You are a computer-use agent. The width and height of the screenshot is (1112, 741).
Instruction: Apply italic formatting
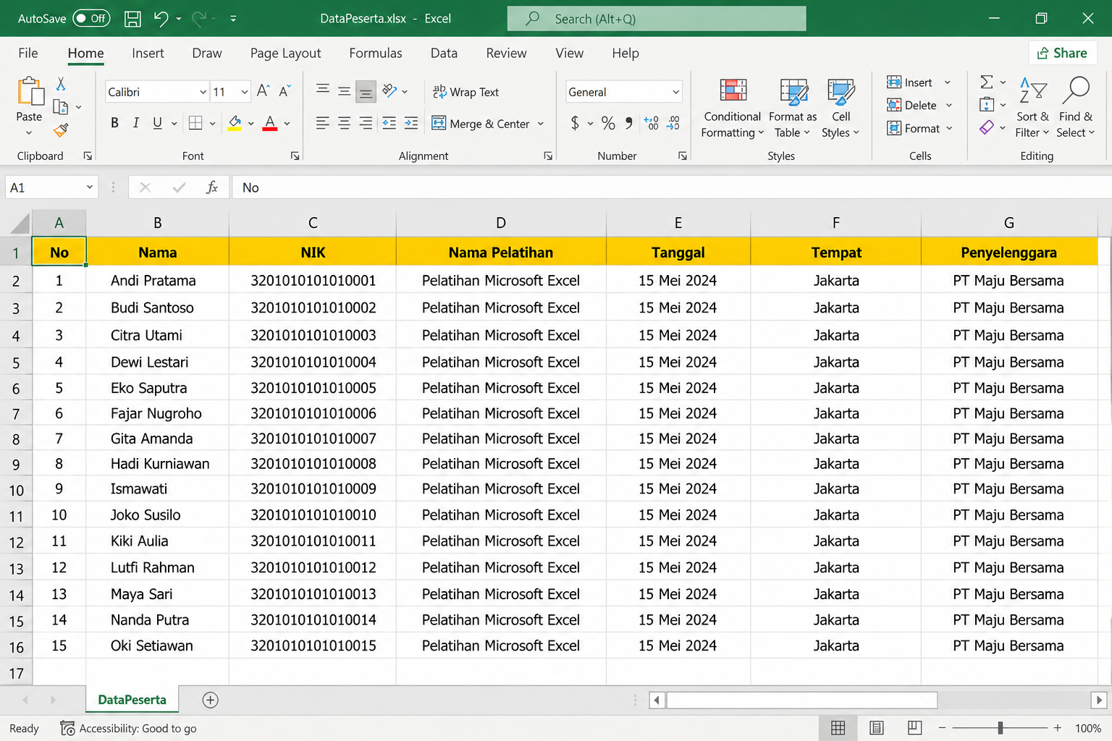135,123
